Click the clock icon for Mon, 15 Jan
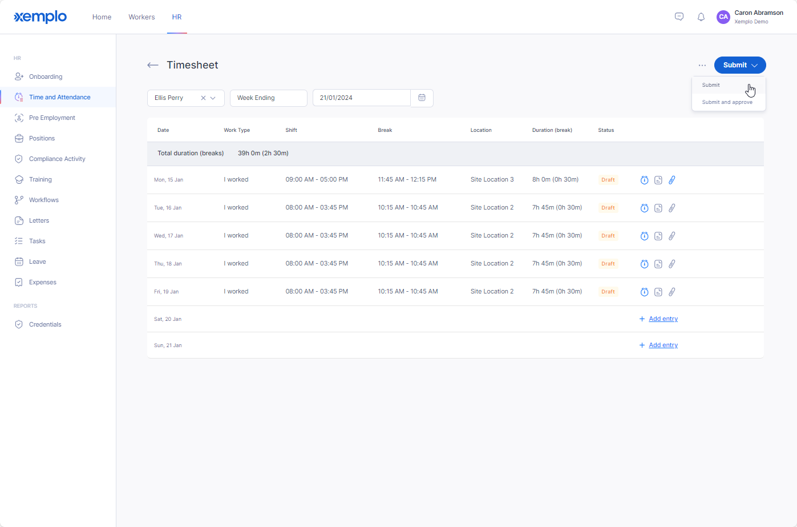This screenshot has height=527, width=797. (644, 180)
